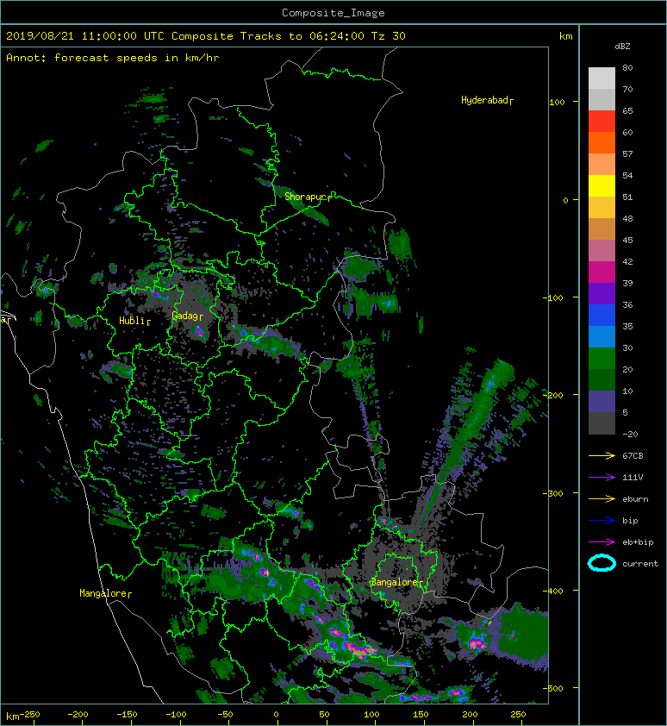Viewport: 667px width, 726px height.
Task: Click the '67CB' legend label
Action: (633, 455)
